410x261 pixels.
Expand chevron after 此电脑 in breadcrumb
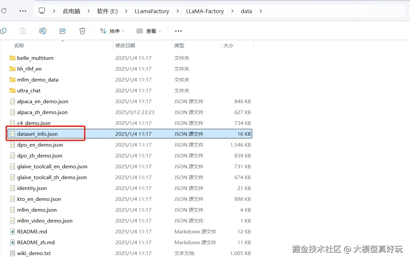click(89, 11)
